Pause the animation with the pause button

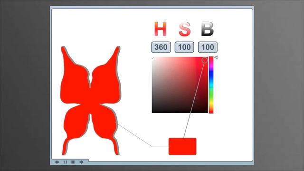click(65, 162)
